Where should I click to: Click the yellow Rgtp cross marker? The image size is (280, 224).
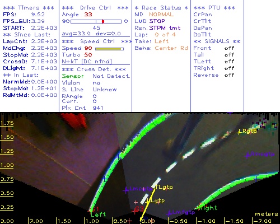(x=239, y=132)
